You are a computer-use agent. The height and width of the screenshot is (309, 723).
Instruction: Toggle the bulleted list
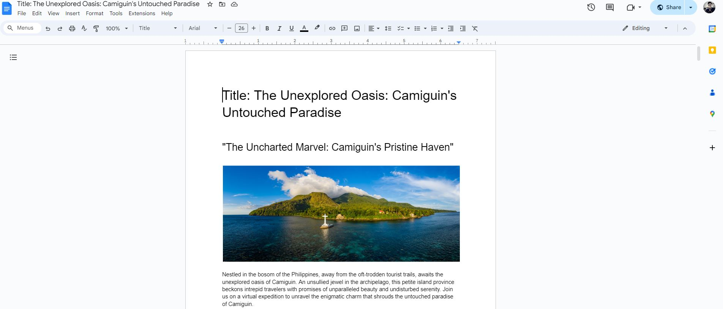(417, 28)
